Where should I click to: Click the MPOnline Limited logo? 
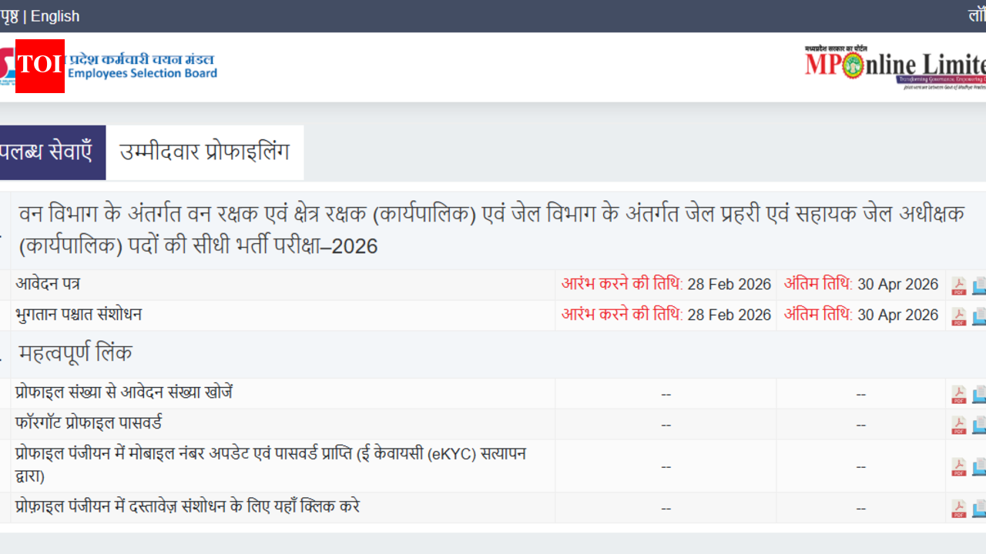click(x=895, y=67)
